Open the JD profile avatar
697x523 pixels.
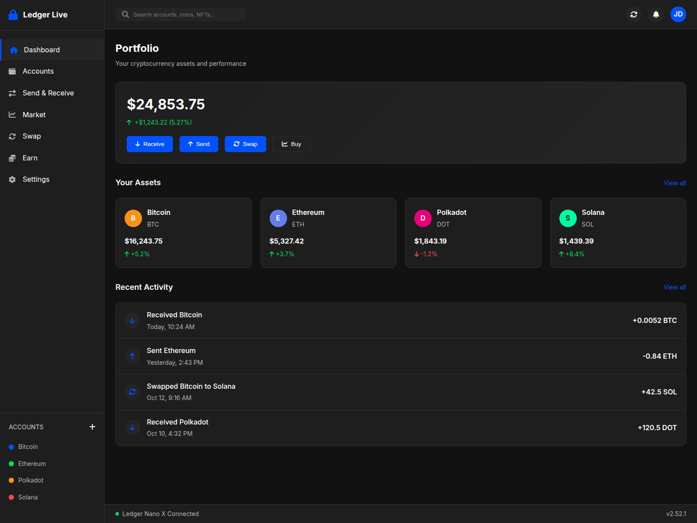tap(678, 14)
